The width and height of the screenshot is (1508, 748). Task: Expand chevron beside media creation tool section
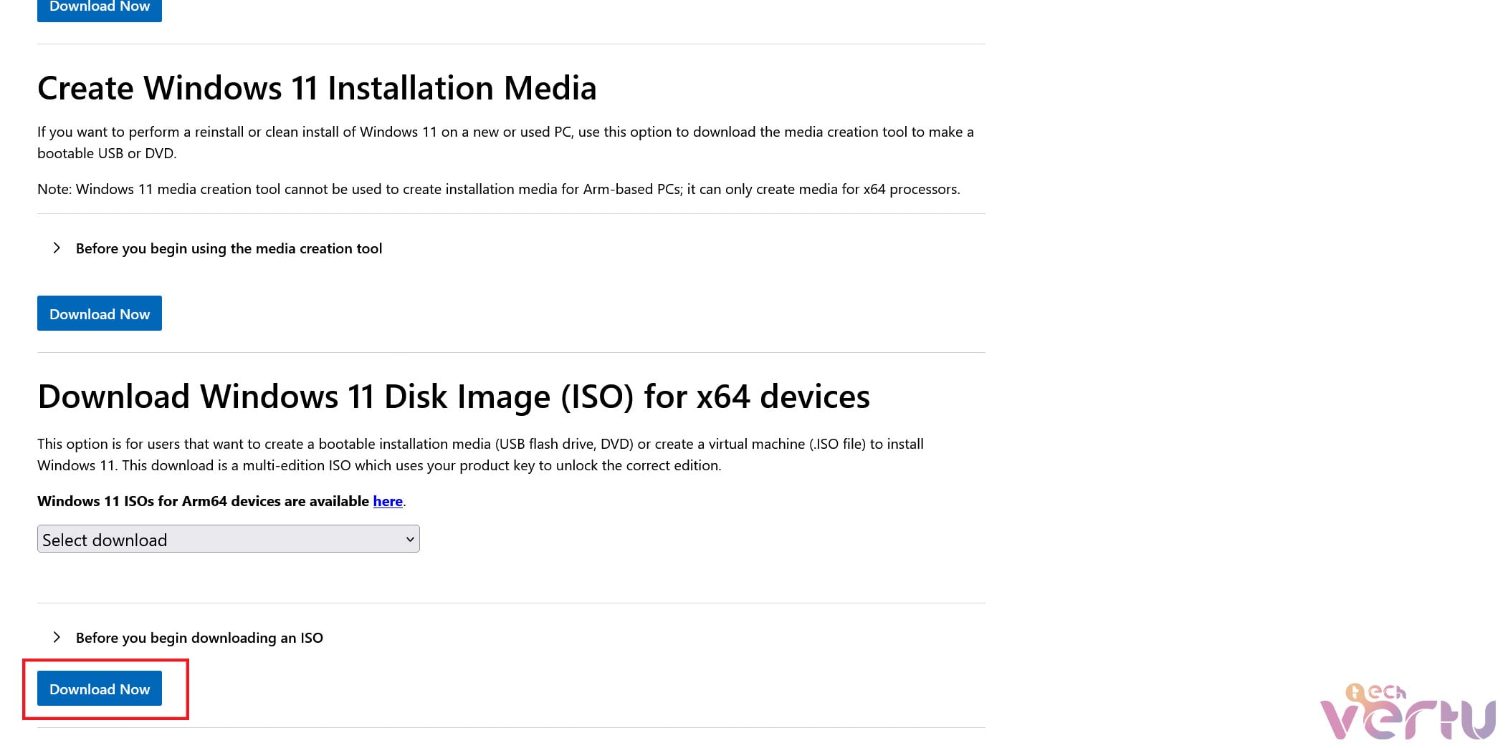point(57,248)
